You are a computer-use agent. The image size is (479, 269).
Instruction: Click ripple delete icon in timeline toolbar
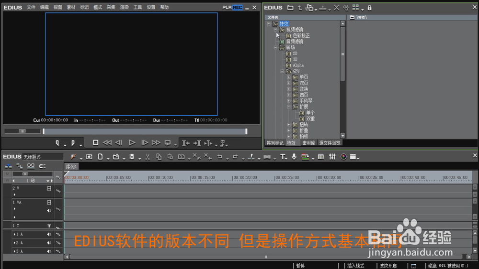pyautogui.click(x=208, y=157)
